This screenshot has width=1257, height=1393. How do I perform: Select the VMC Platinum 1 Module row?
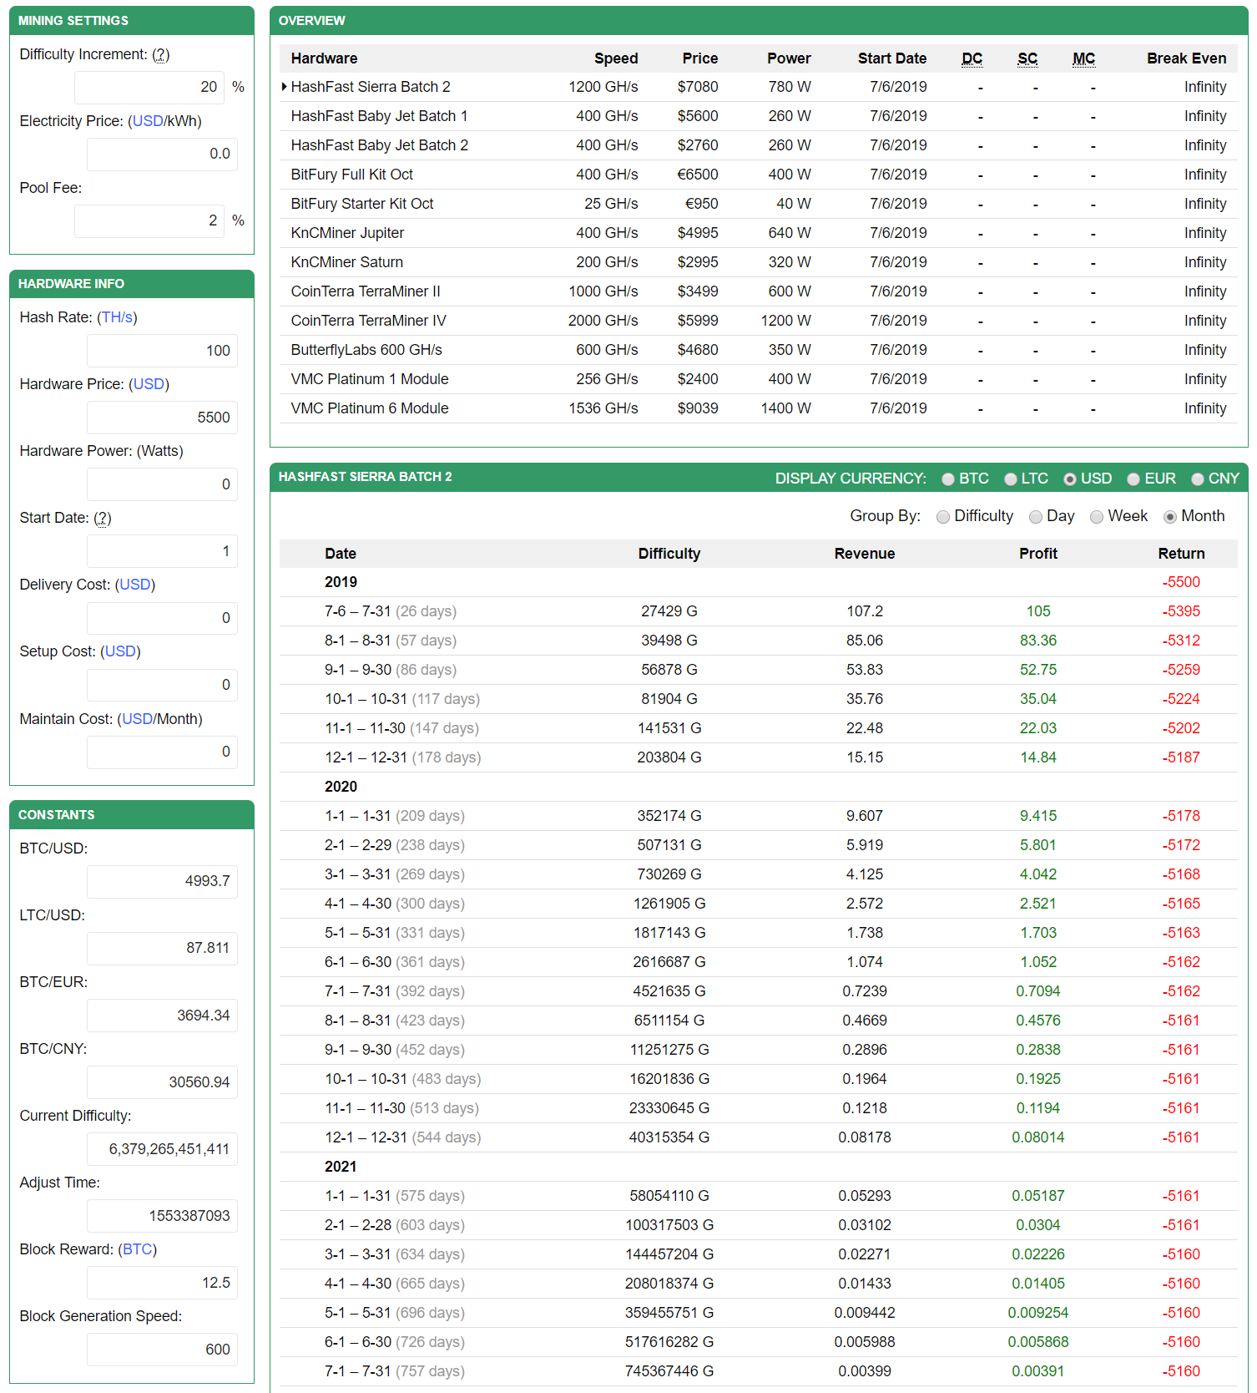[759, 379]
